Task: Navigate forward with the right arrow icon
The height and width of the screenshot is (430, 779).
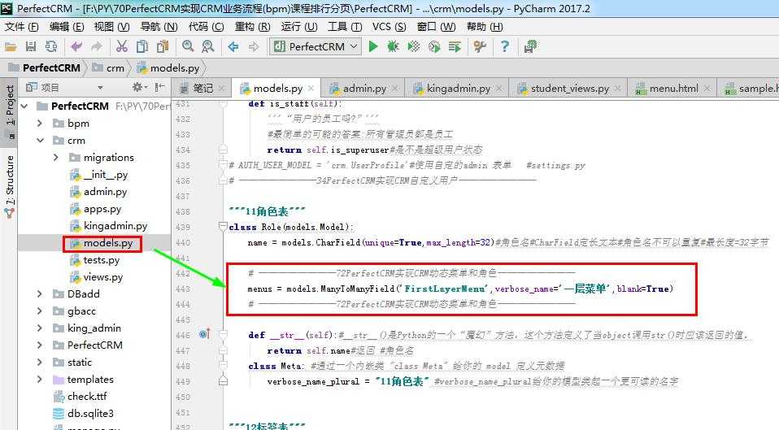Action: click(x=254, y=46)
